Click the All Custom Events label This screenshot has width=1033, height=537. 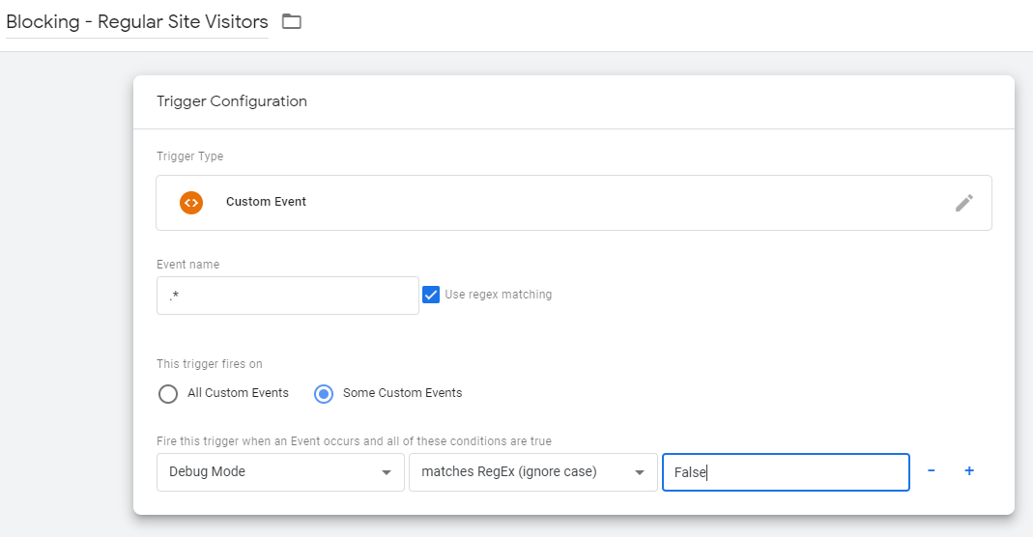click(238, 393)
